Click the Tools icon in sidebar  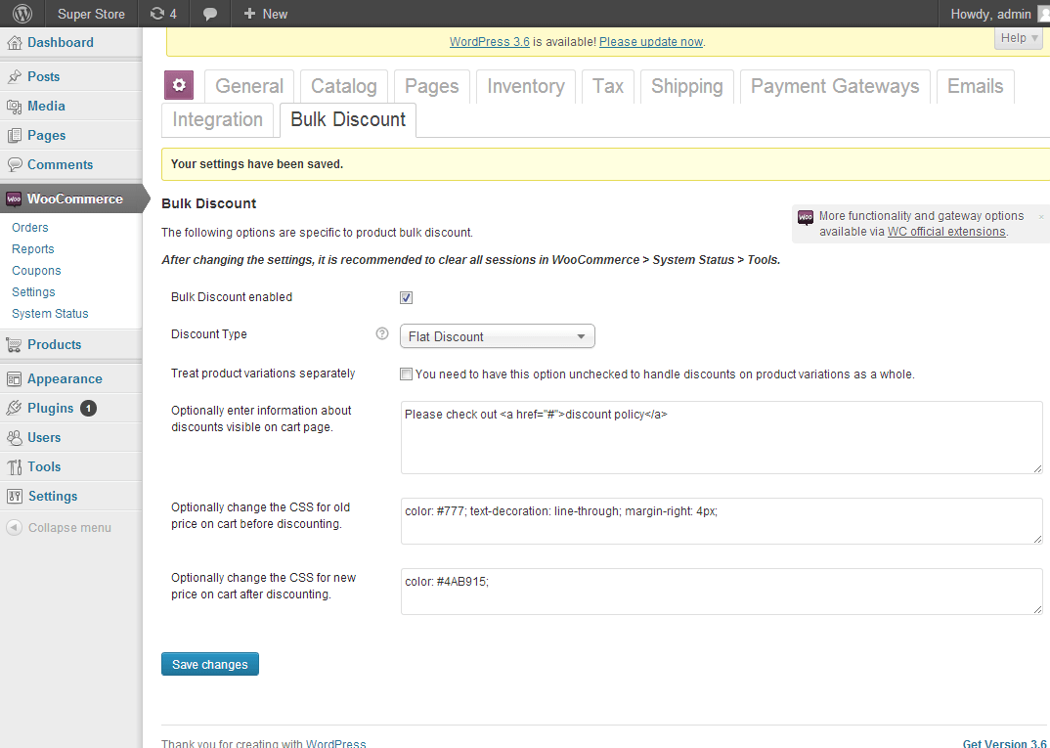coord(14,467)
